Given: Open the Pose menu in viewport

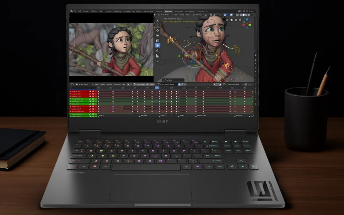Looking at the screenshot, I should pyautogui.click(x=188, y=15).
